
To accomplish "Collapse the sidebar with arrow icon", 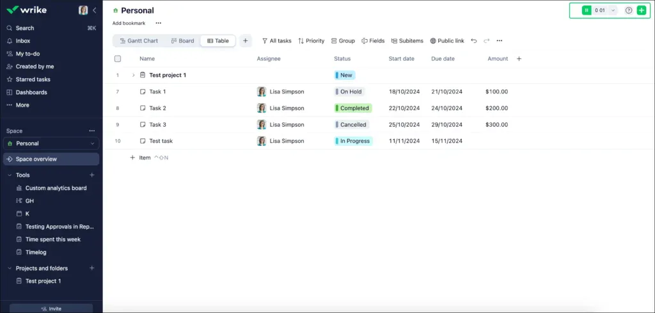I will click(x=95, y=10).
